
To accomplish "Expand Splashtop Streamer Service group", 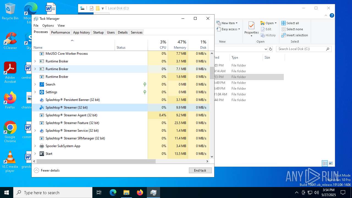I will click(x=35, y=131).
